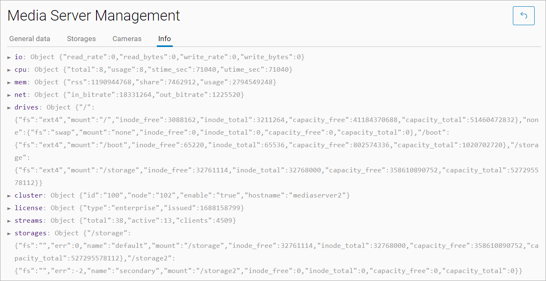Open the Storages tab
The image size is (546, 281).
click(x=81, y=39)
